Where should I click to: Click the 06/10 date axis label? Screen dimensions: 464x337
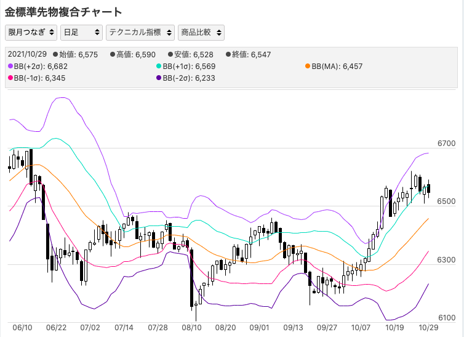tap(23, 328)
